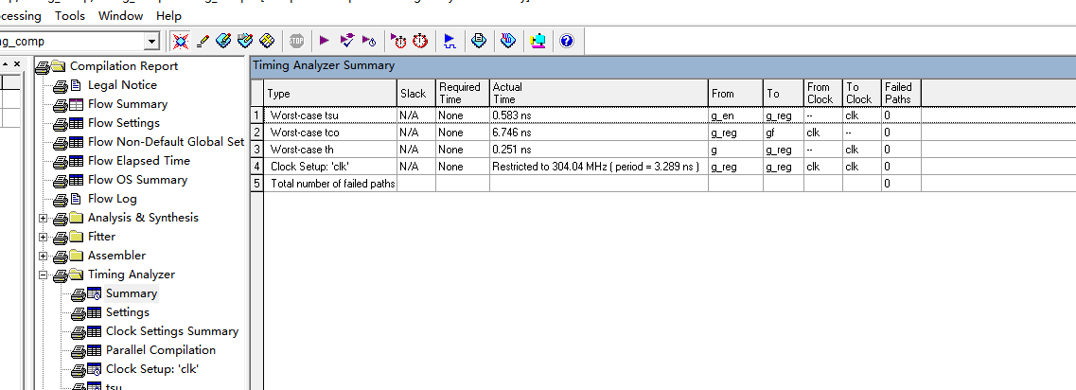Collapse the Timing Analyzer folder
Screen dimensions: 1076x390
44,275
